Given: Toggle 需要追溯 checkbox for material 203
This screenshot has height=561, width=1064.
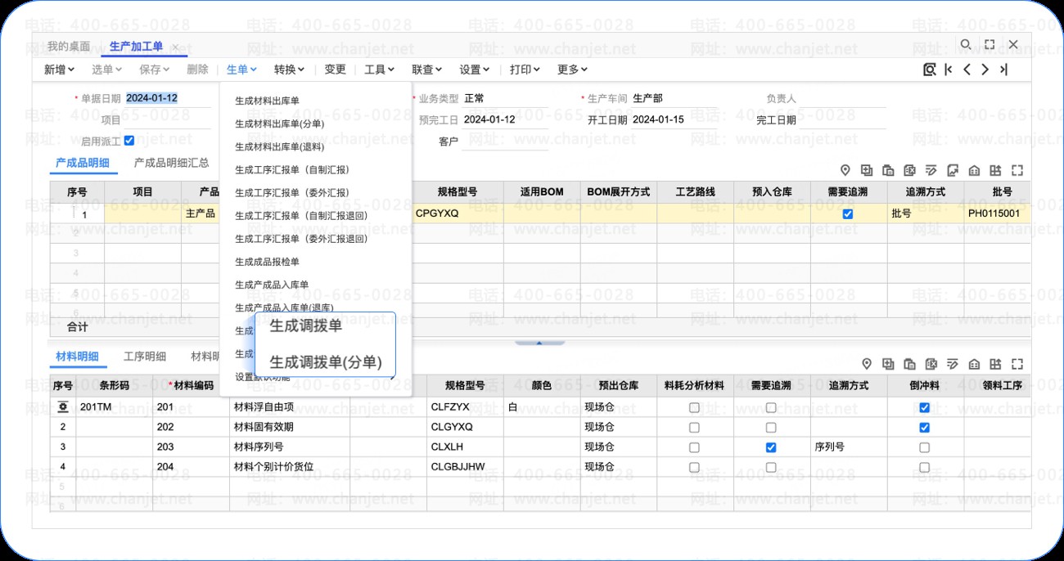Looking at the screenshot, I should [770, 447].
